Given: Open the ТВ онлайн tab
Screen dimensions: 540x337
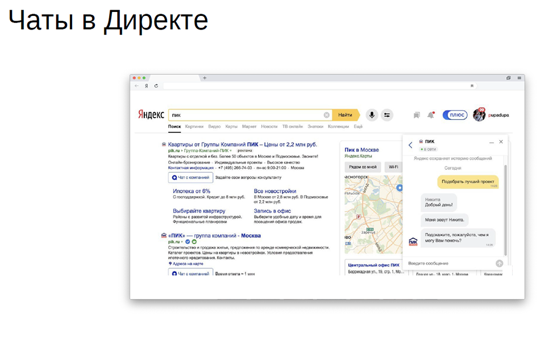Looking at the screenshot, I should [292, 126].
